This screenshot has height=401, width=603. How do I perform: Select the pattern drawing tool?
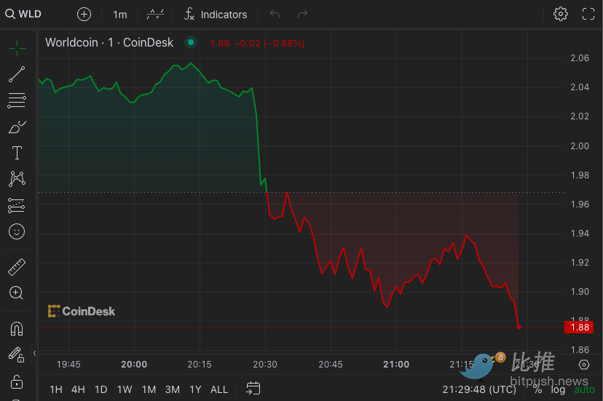17,179
